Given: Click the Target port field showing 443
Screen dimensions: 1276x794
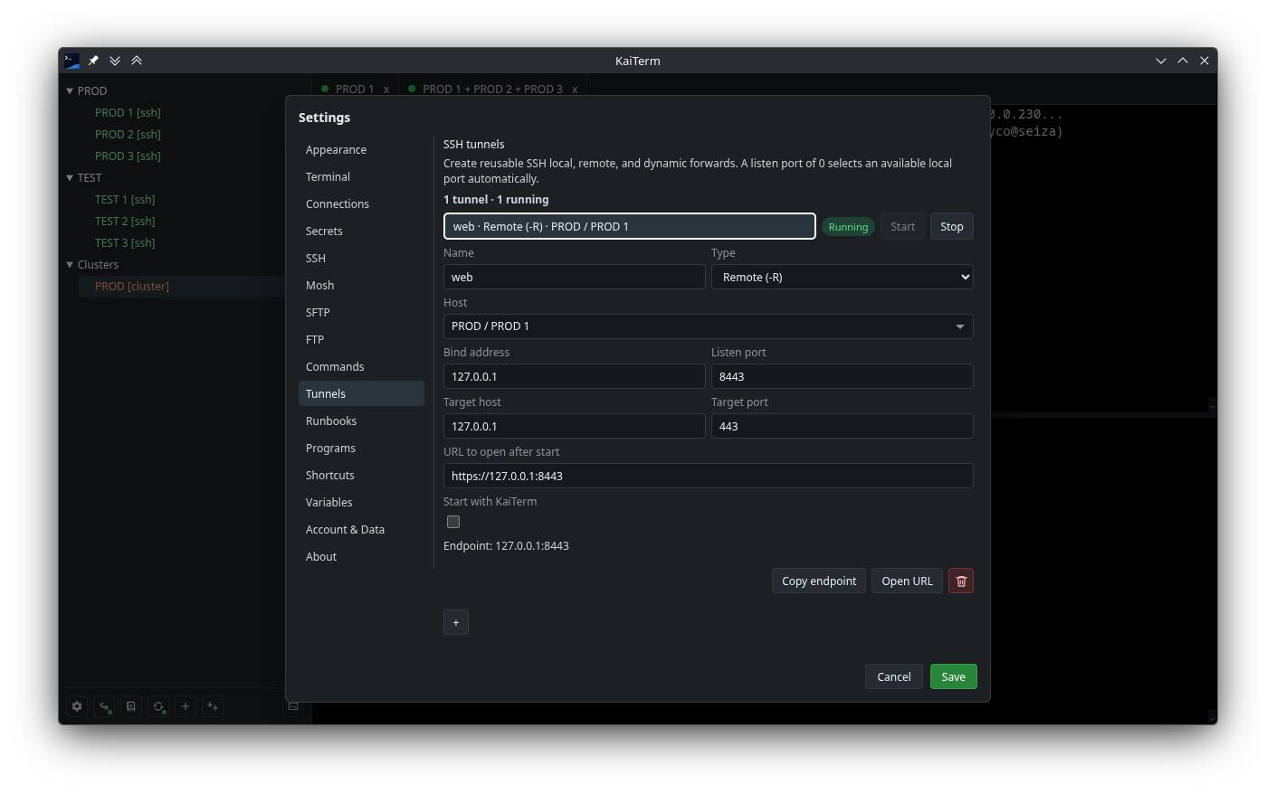Looking at the screenshot, I should pyautogui.click(x=843, y=426).
